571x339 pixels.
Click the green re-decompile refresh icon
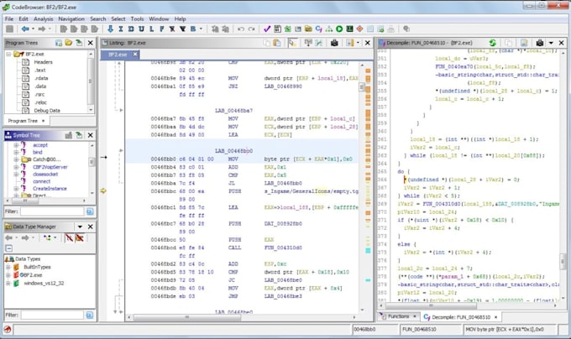click(492, 43)
